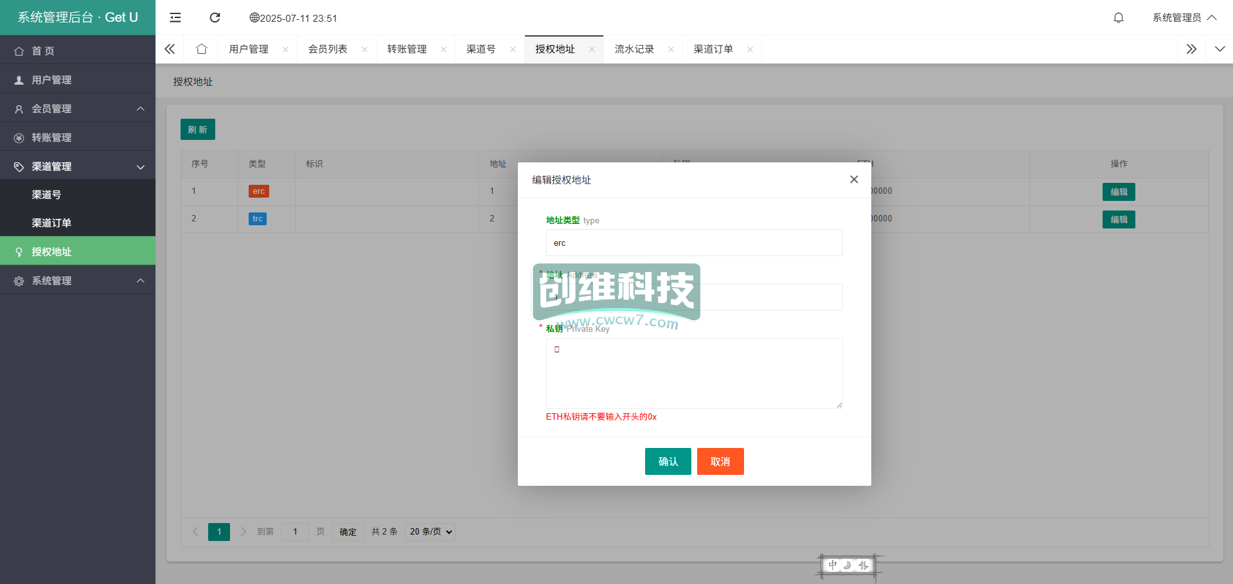
Task: Click the refresh page icon in header
Action: [215, 17]
